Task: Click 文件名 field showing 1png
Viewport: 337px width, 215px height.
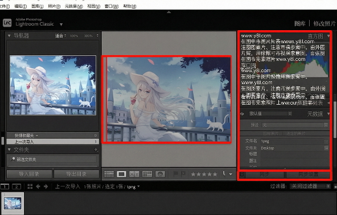Action: pos(292,141)
